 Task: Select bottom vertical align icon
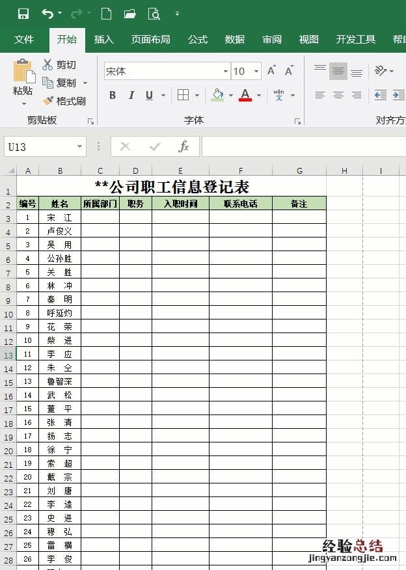coord(357,72)
